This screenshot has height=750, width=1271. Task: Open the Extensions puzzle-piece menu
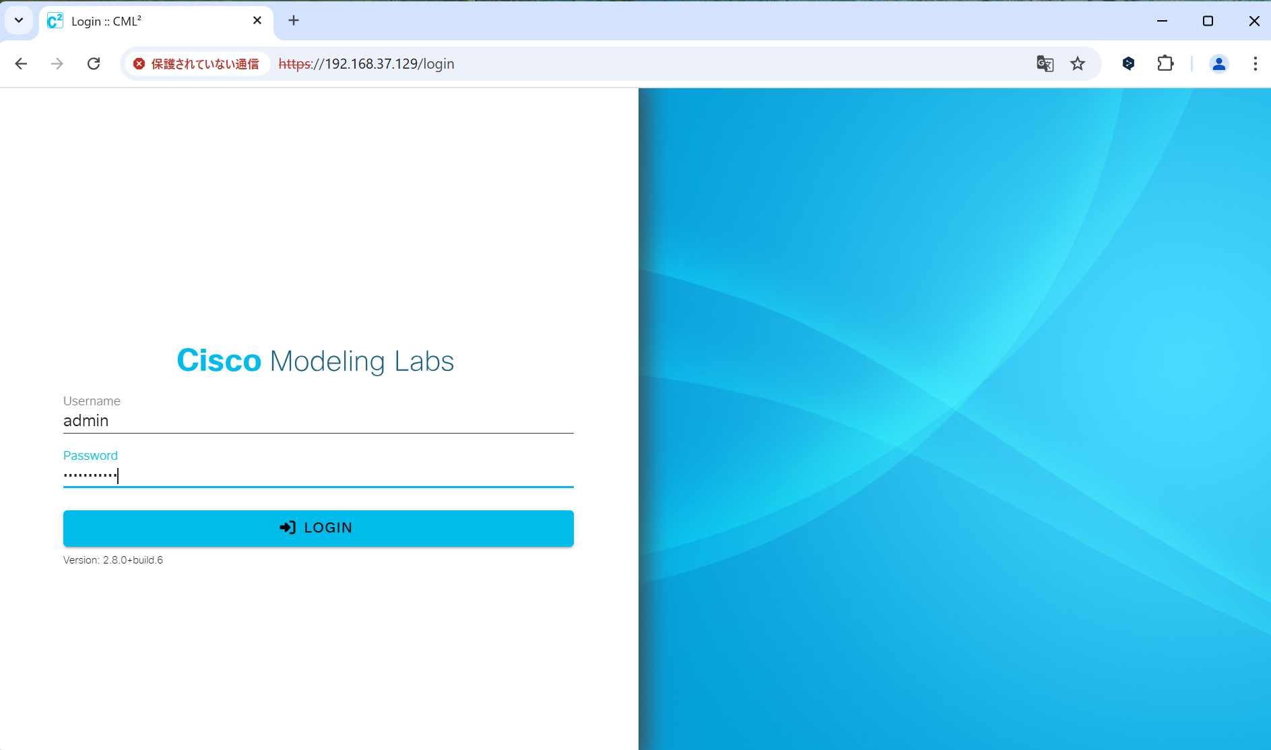coord(1165,64)
